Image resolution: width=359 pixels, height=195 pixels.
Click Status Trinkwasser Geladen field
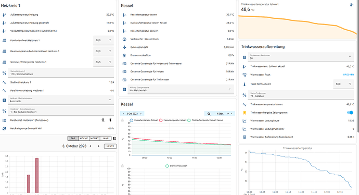[301, 95]
